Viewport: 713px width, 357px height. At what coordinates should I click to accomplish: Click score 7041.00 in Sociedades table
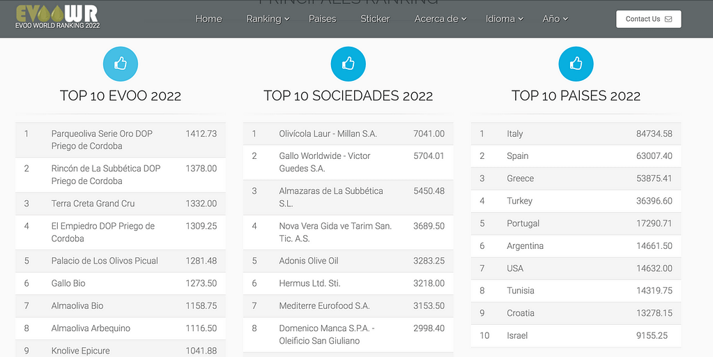(429, 134)
